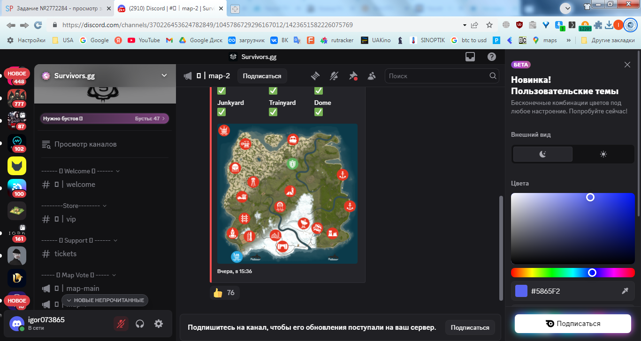Unmute the microphone in the user panel
This screenshot has height=341, width=641.
point(121,324)
